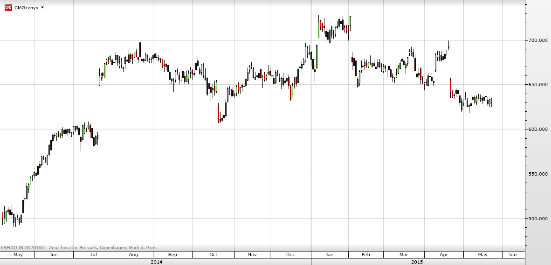Click the 500.000 price axis label
Viewport: 551px width, 265px height.
point(537,218)
